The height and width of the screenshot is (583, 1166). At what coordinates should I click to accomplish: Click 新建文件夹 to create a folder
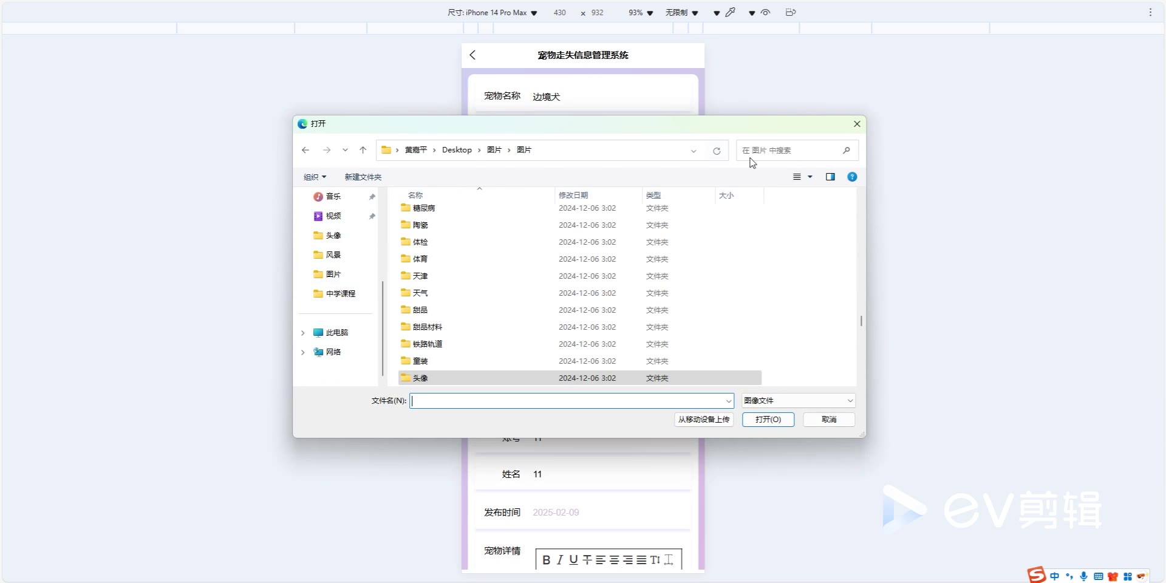click(363, 177)
